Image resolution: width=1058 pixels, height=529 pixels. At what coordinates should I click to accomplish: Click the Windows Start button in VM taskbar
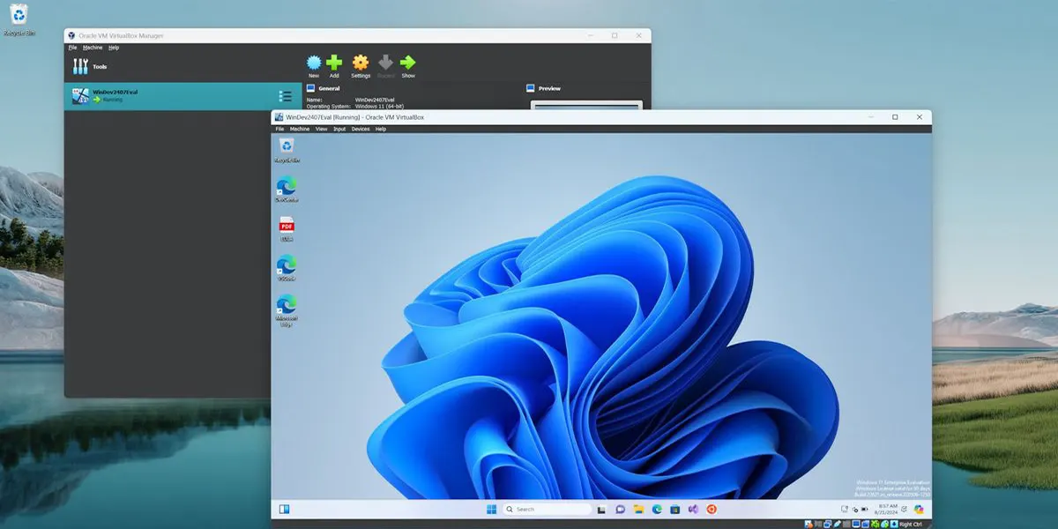(491, 509)
